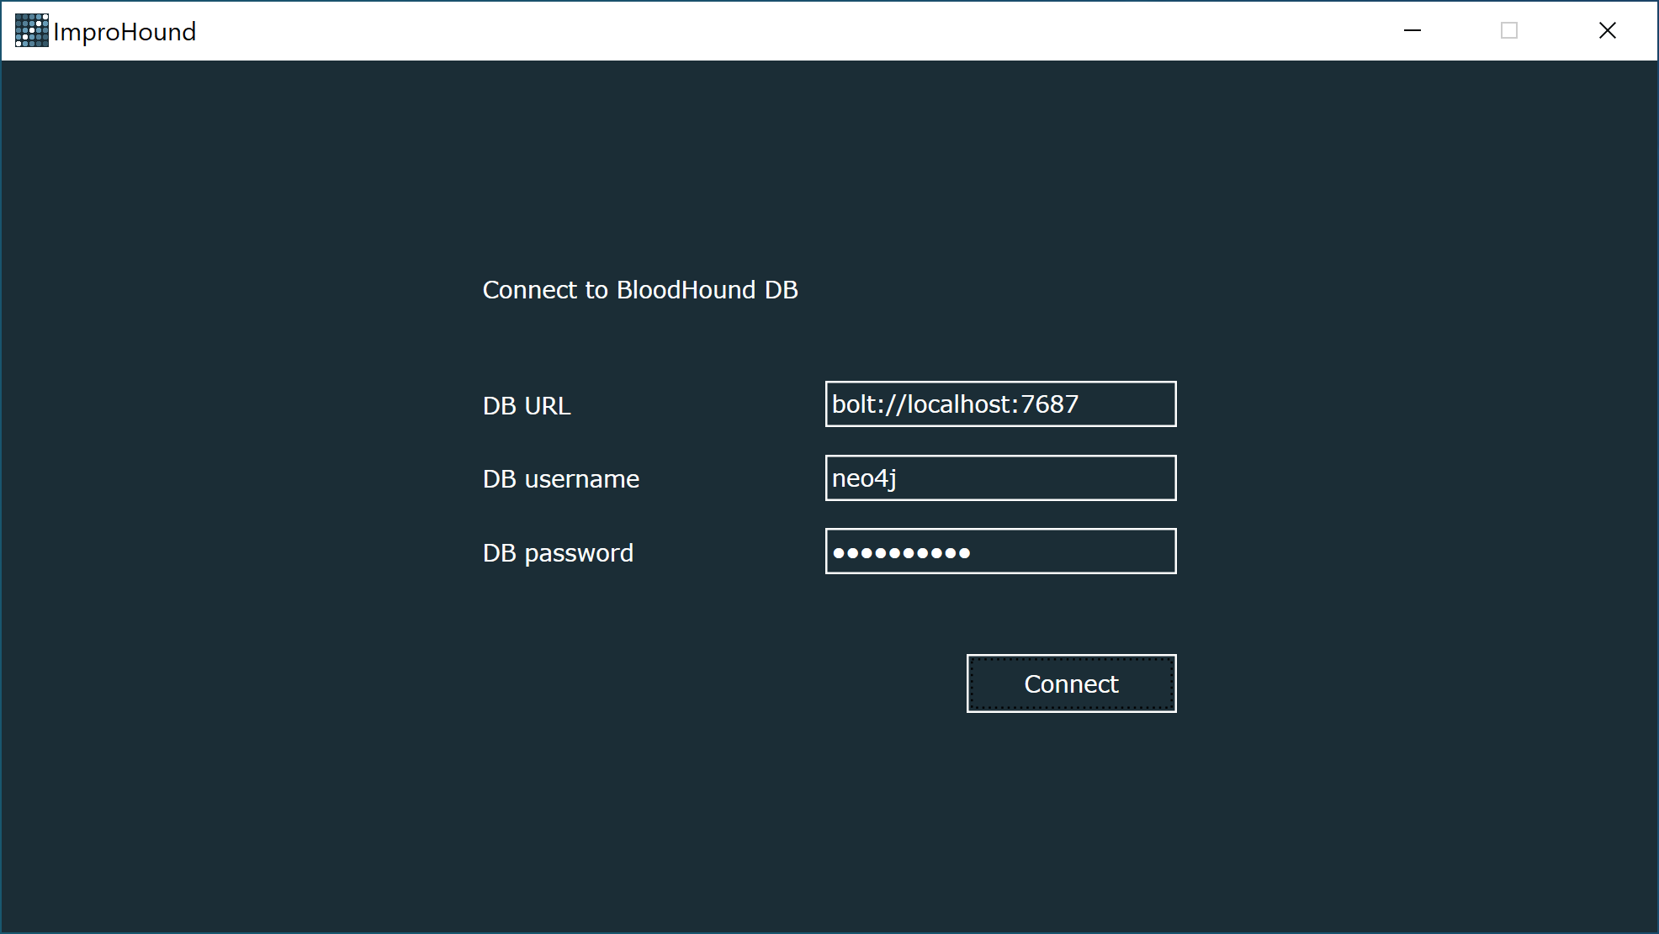Screen dimensions: 1659x934
Task: Click the 'DB username' label
Action: [x=561, y=479]
